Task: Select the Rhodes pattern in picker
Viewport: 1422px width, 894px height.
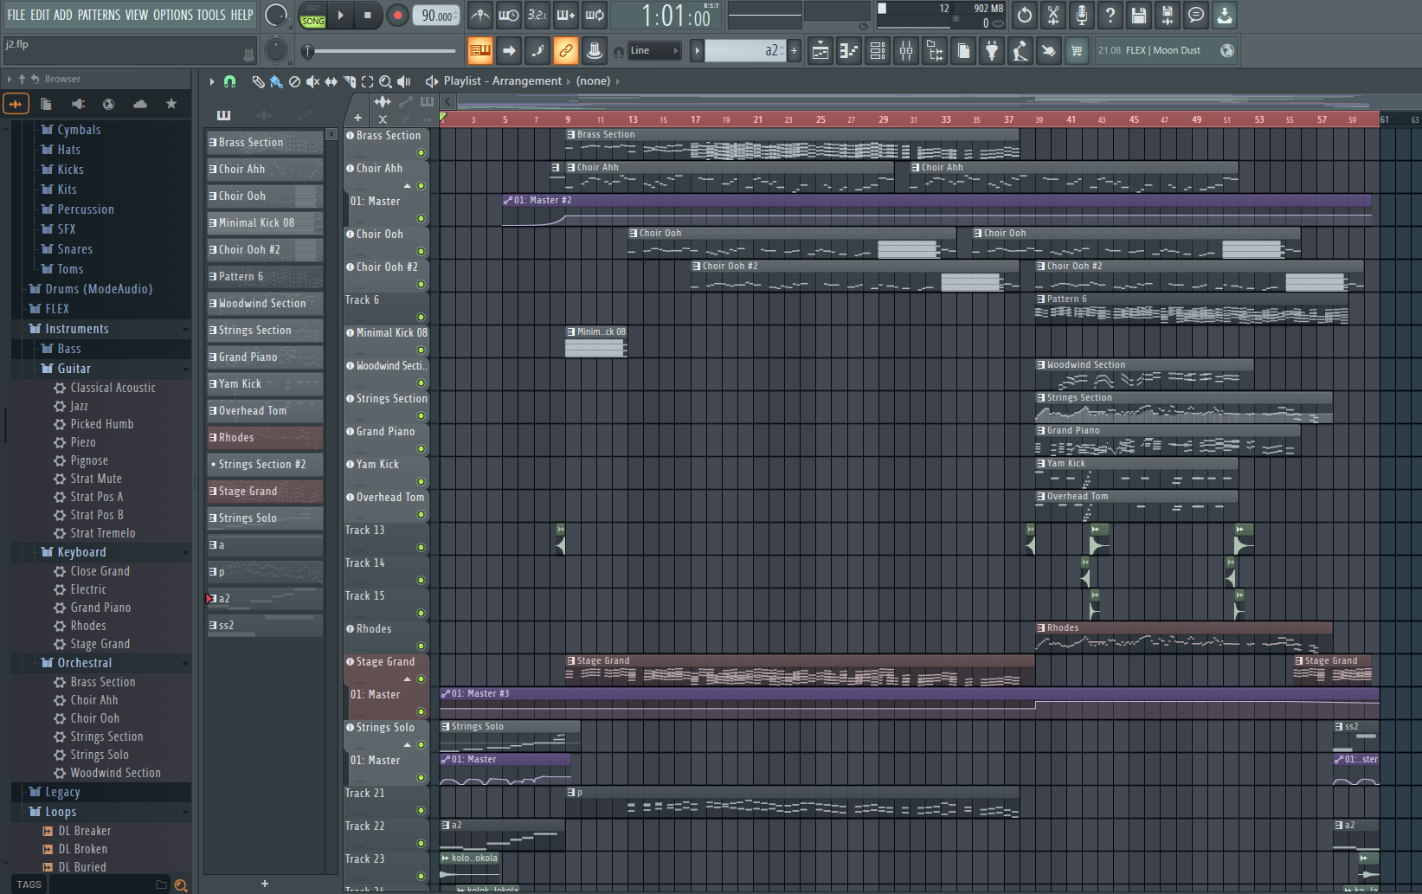Action: (265, 438)
